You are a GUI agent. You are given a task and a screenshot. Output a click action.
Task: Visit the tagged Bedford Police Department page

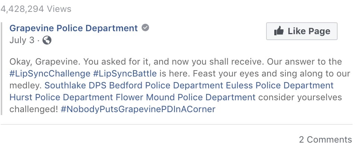coord(166,85)
